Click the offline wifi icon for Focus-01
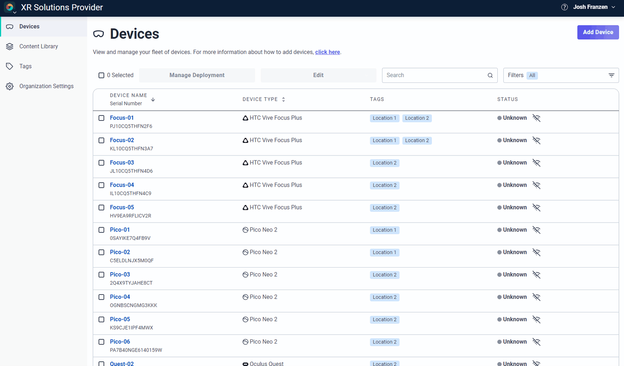This screenshot has height=366, width=624. coord(536,118)
